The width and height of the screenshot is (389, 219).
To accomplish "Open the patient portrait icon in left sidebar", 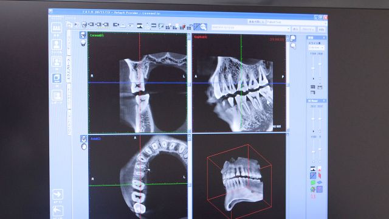I will [57, 44].
